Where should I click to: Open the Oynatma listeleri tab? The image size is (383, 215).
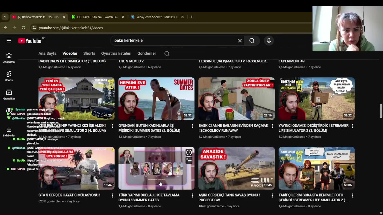click(116, 53)
